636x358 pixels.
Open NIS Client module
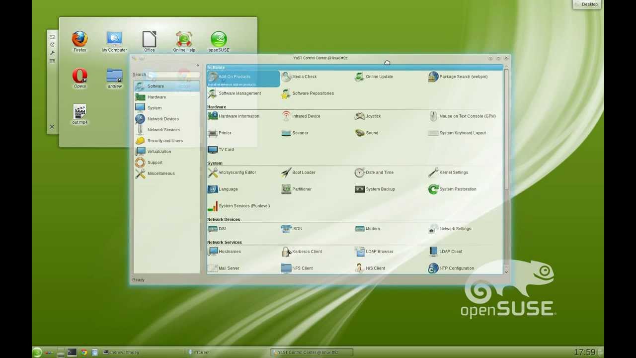click(x=370, y=268)
